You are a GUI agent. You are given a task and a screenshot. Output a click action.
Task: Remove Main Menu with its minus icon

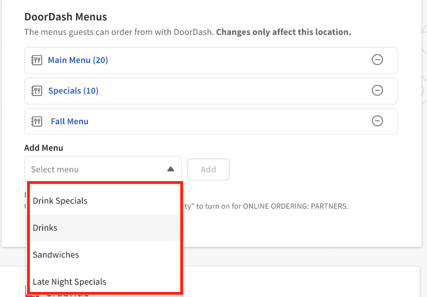click(377, 60)
